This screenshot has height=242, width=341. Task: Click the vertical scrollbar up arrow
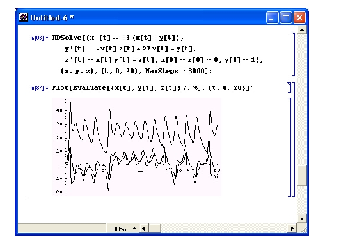[x=302, y=30]
